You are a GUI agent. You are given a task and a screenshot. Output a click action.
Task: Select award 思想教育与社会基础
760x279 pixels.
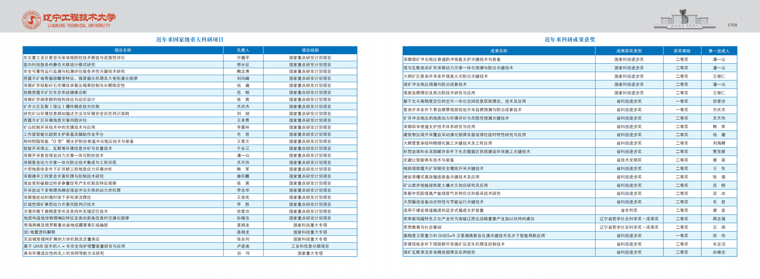coord(422,227)
